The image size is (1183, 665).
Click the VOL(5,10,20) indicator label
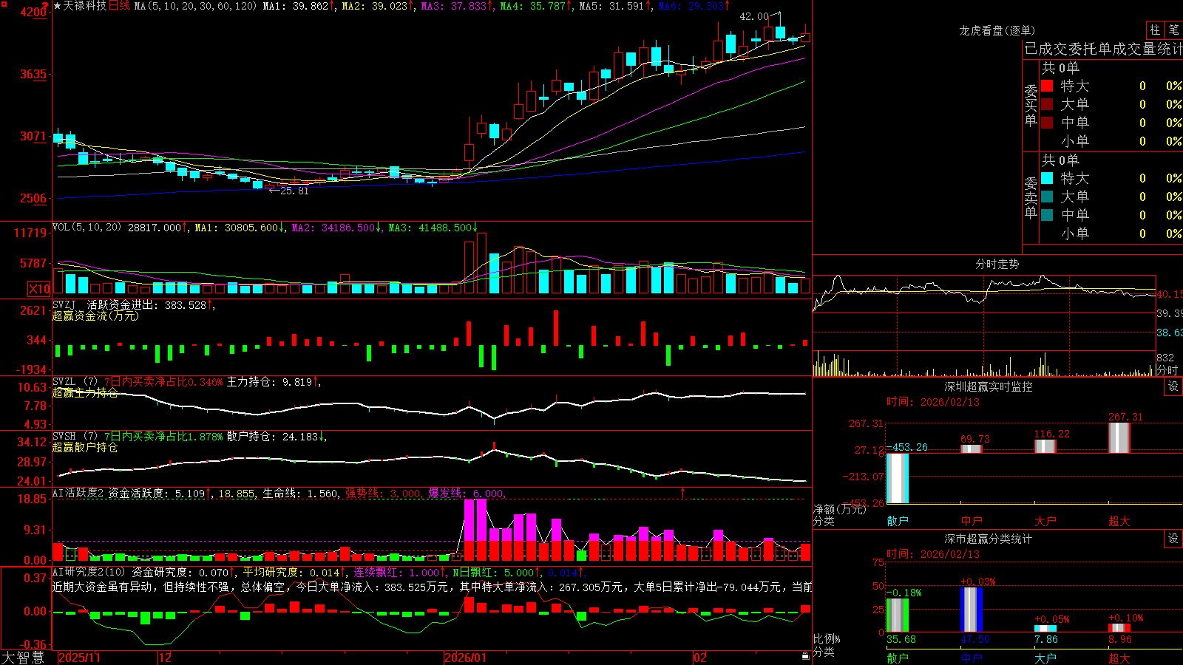click(87, 228)
